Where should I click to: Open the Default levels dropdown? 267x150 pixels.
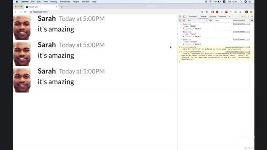tap(239, 20)
